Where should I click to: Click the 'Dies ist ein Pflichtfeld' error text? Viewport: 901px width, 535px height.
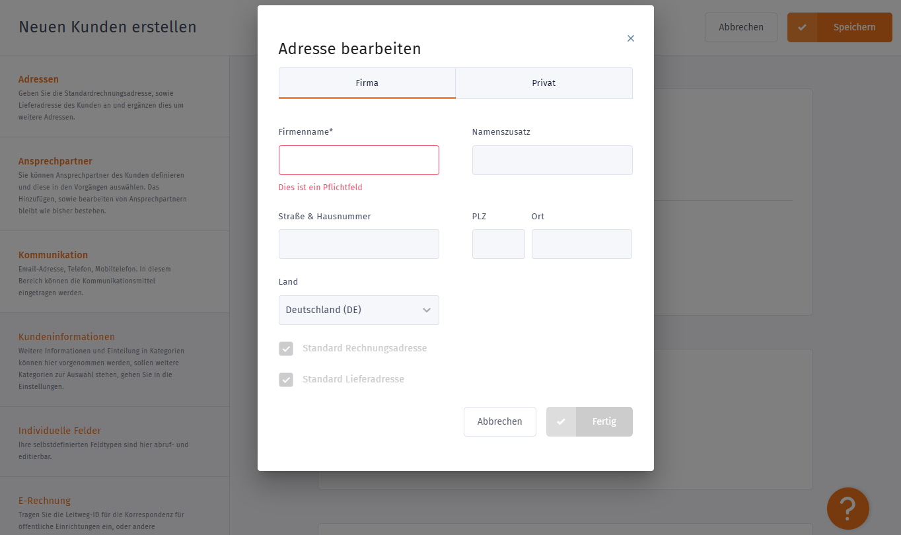[x=320, y=188]
